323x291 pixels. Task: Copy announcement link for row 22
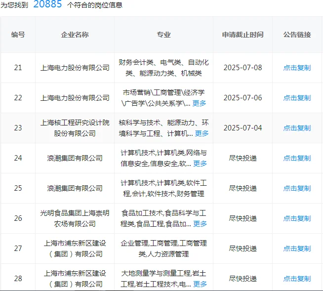point(297,98)
